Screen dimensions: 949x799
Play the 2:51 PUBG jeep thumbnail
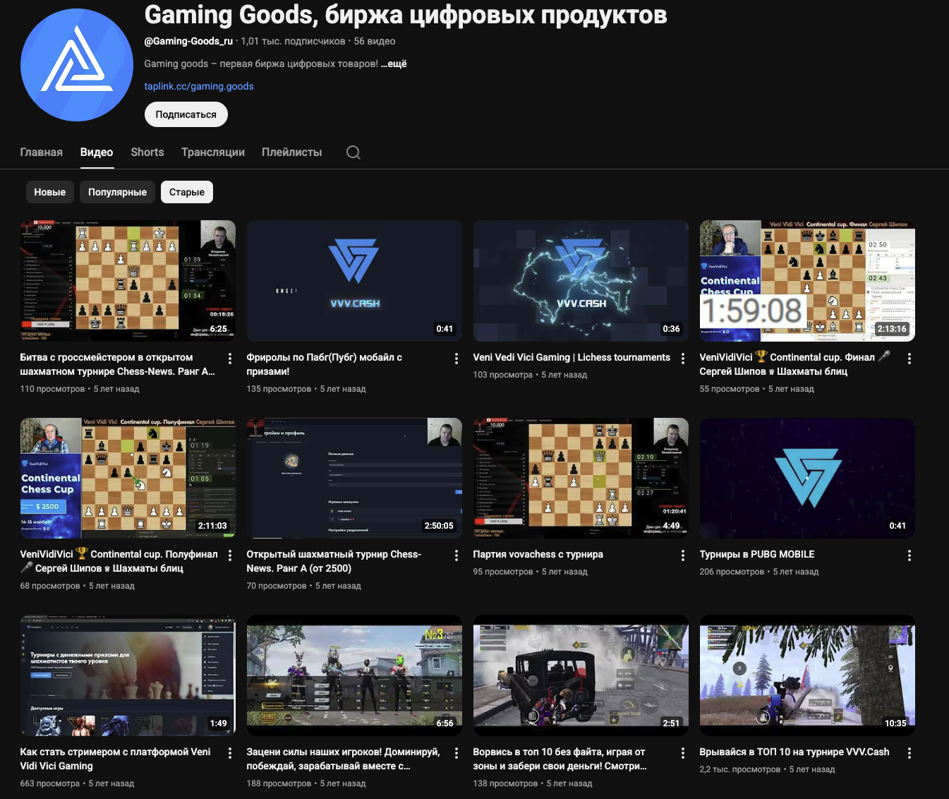[x=581, y=675]
